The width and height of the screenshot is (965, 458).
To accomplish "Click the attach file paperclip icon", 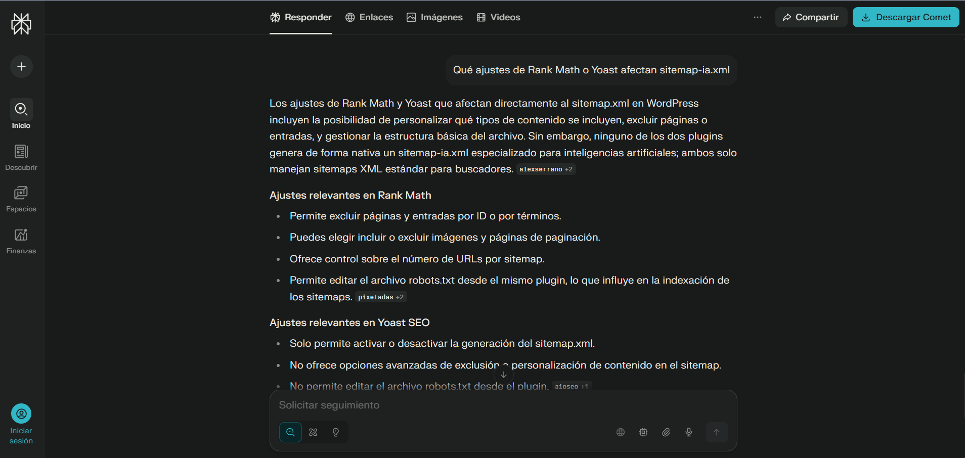I will (x=666, y=432).
